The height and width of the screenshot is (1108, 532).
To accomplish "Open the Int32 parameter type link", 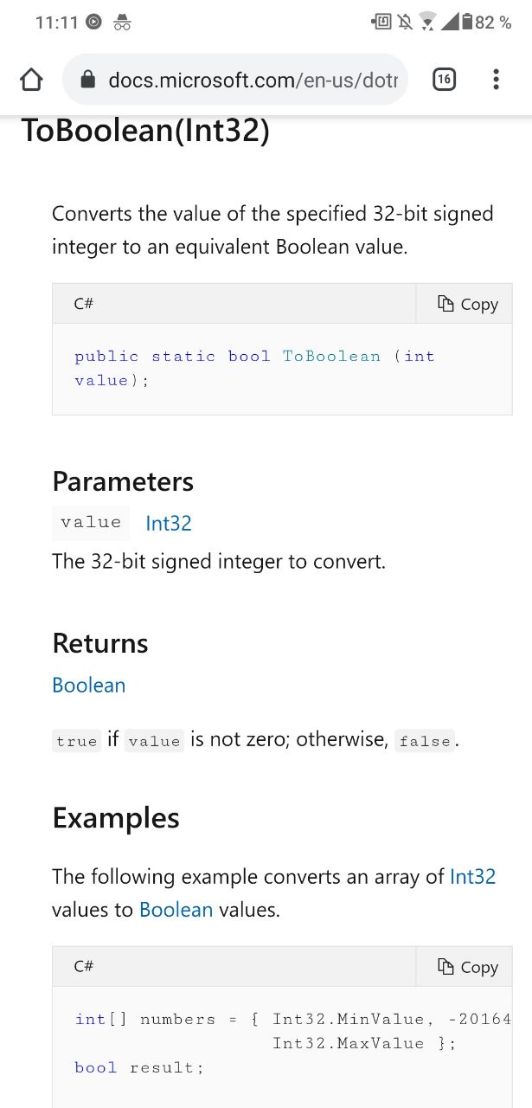I will [169, 523].
